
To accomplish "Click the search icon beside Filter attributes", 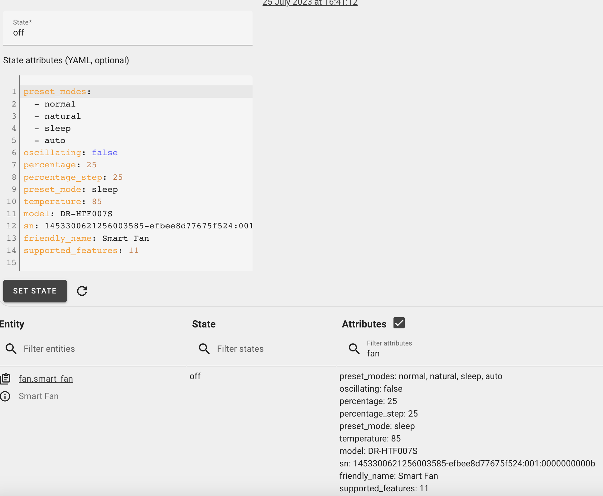I will click(x=354, y=349).
